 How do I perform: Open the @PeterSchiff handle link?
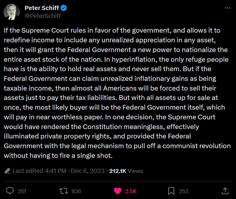coord(43,16)
